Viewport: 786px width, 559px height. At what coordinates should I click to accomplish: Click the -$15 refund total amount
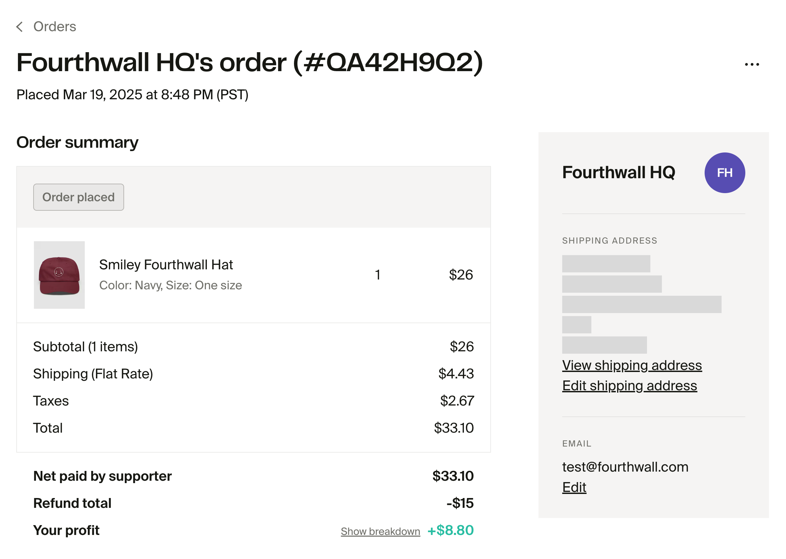[460, 503]
